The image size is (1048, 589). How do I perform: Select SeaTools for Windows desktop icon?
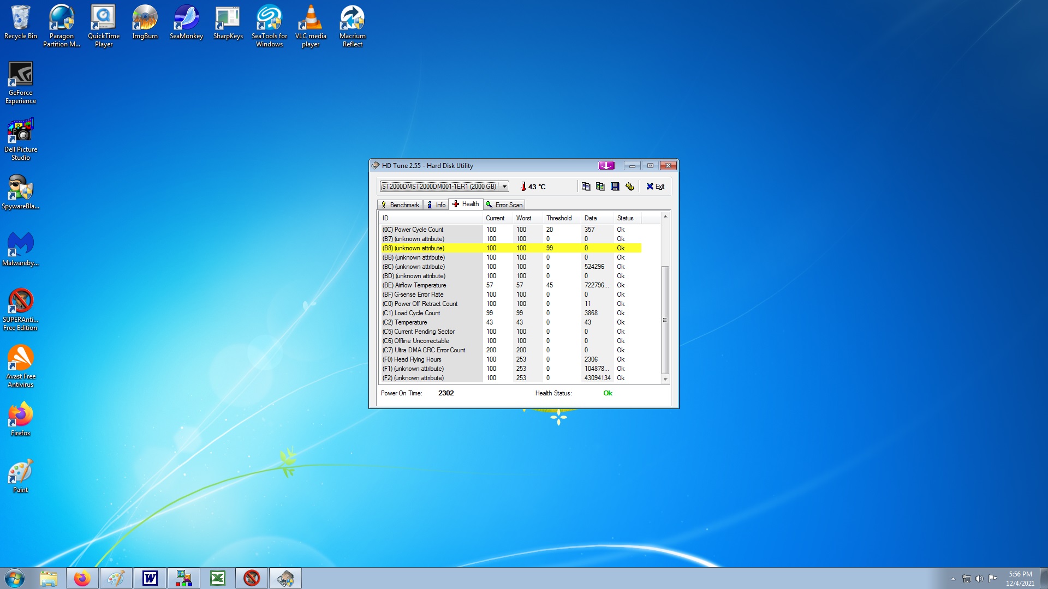269,26
